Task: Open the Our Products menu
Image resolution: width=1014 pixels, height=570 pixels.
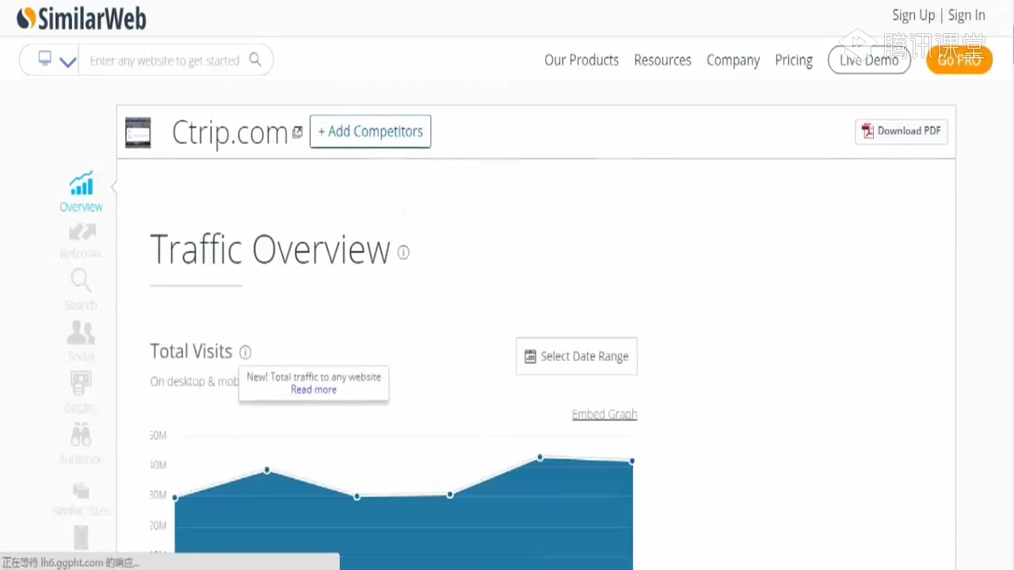Action: (581, 60)
